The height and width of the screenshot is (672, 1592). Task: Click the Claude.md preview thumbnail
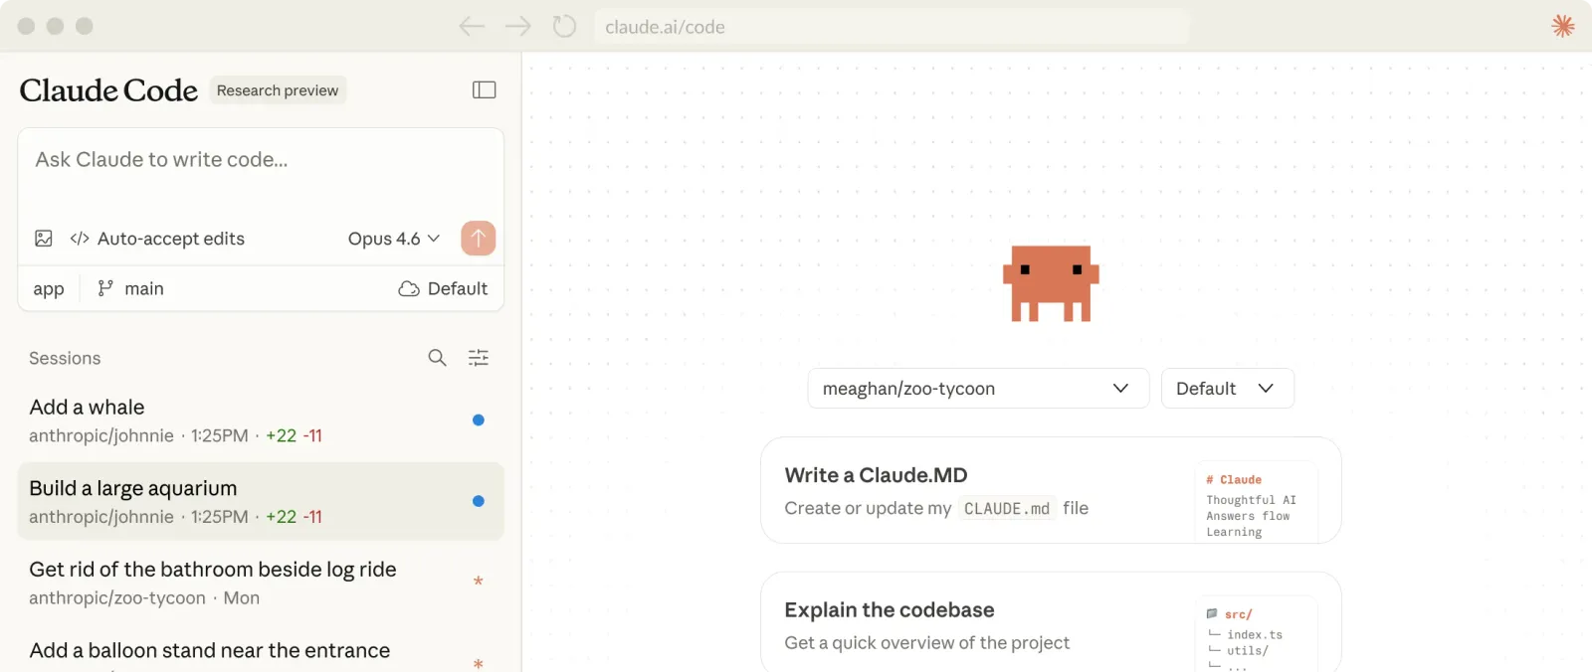pyautogui.click(x=1257, y=502)
